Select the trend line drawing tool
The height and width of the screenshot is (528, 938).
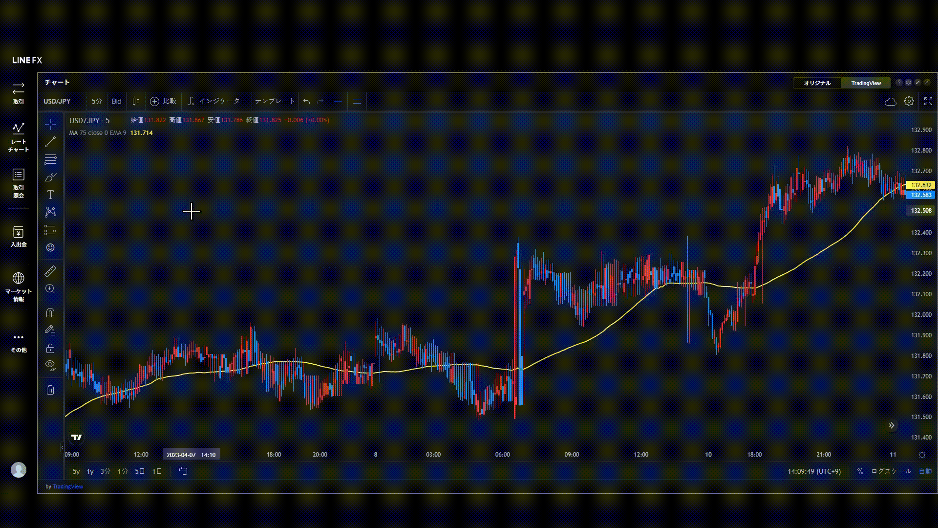(x=50, y=142)
